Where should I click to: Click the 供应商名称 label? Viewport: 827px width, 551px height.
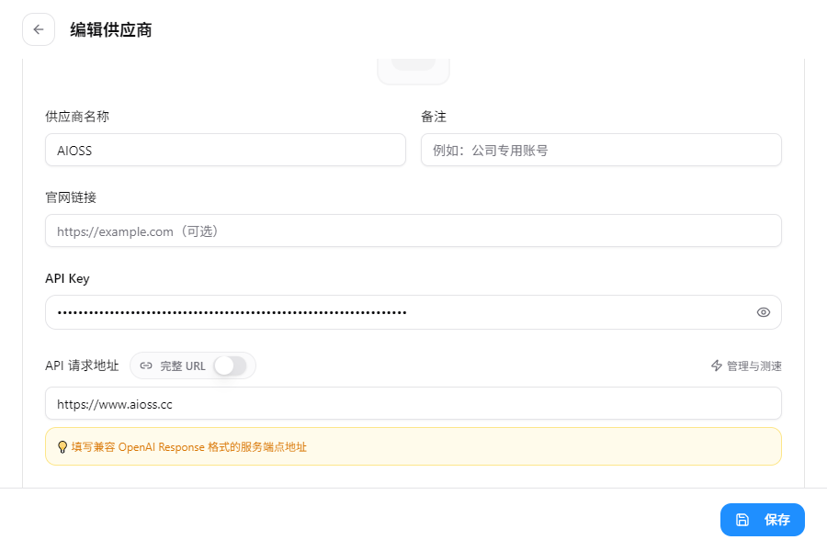77,117
